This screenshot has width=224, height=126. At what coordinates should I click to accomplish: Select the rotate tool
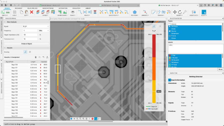(x=180, y=12)
